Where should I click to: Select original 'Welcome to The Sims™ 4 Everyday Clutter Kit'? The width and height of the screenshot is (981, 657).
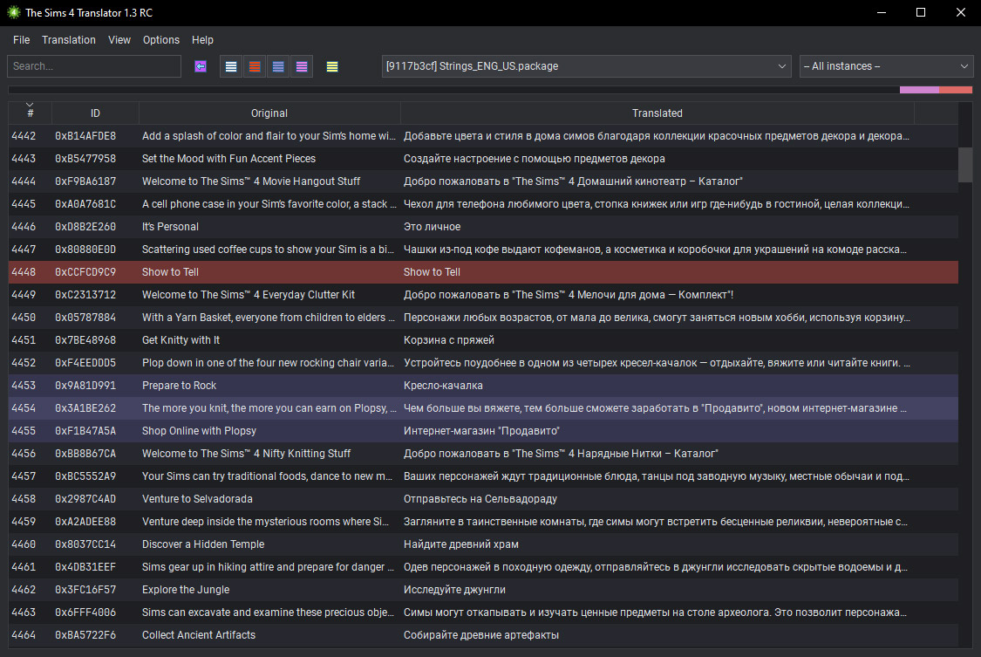coord(249,295)
